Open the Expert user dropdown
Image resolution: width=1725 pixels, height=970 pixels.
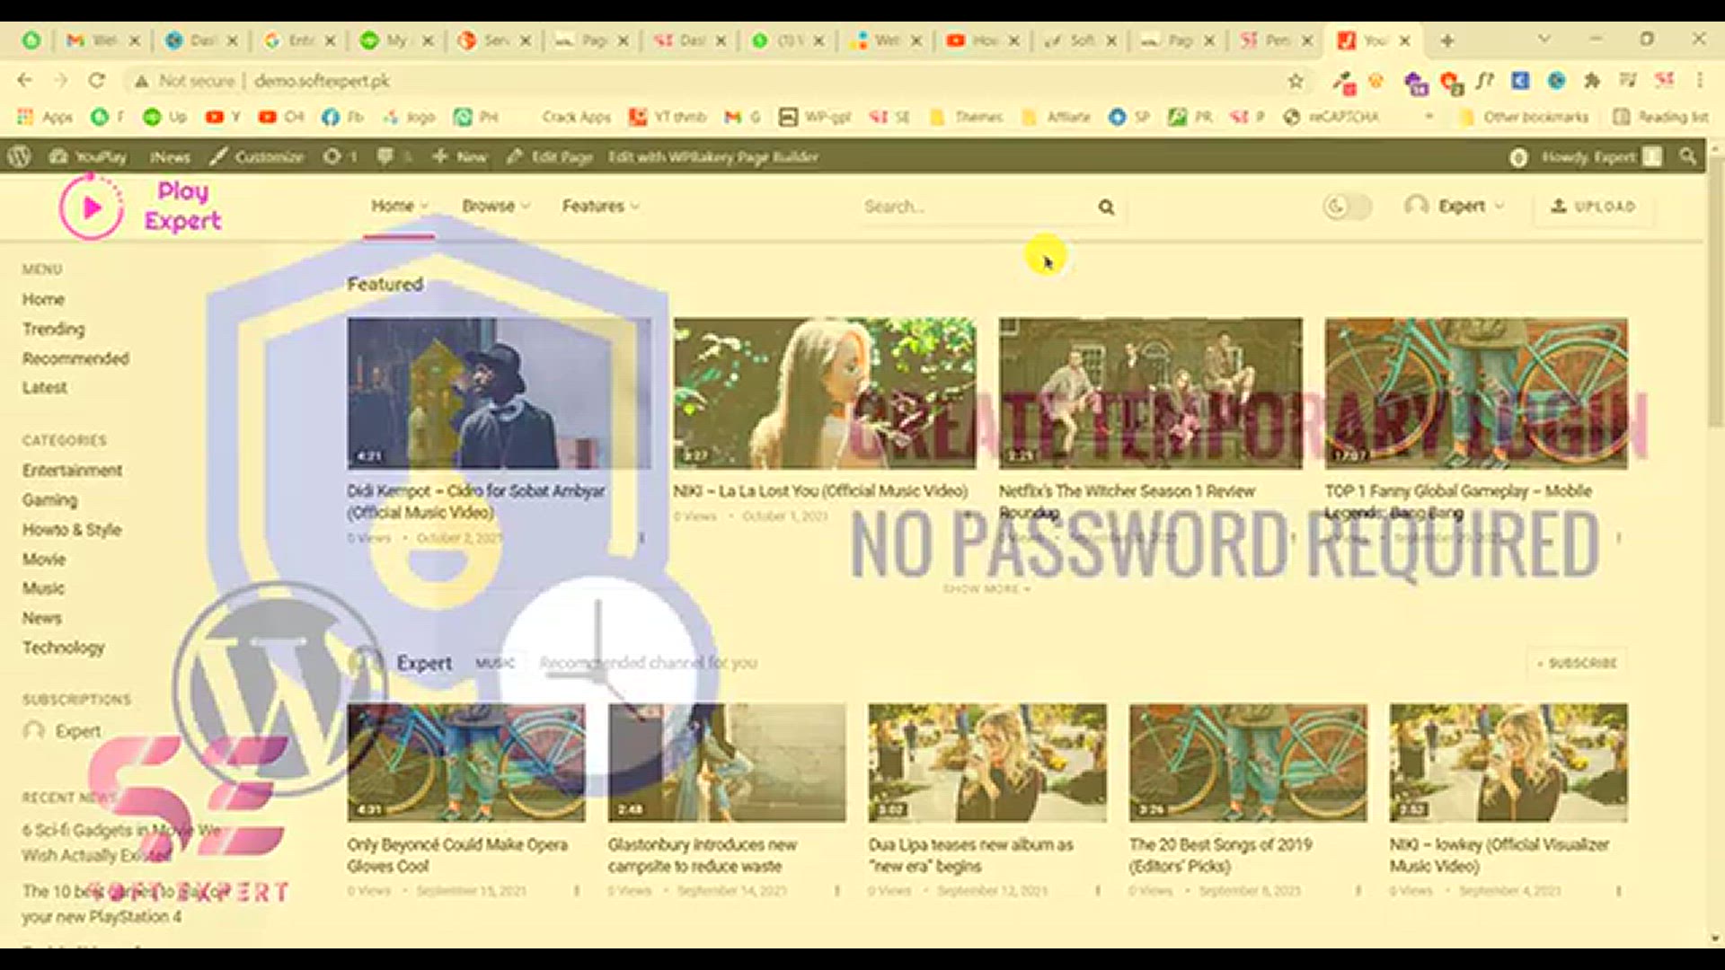1454,206
